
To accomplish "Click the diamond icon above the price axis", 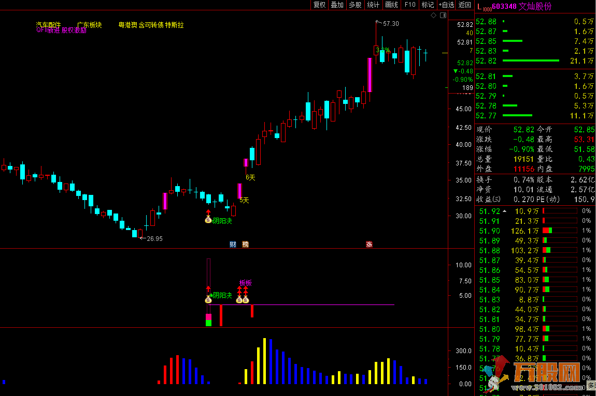I will 434,15.
